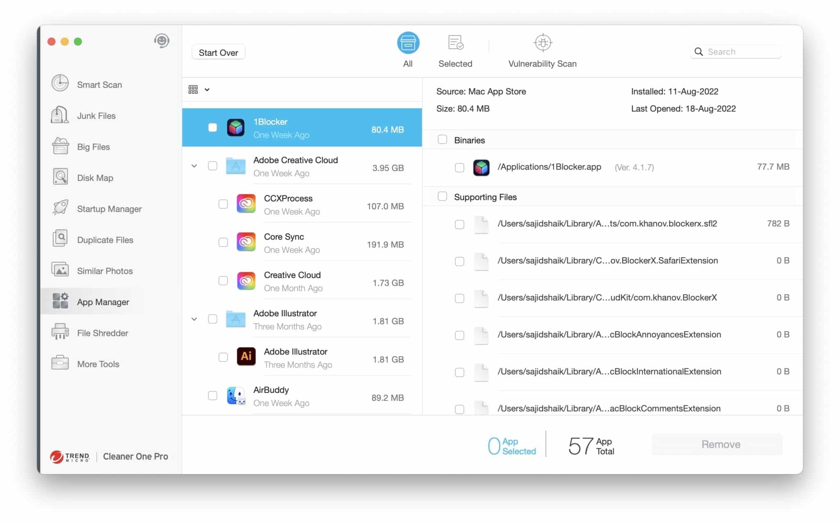Expand Adobe Illustrator app group

194,320
